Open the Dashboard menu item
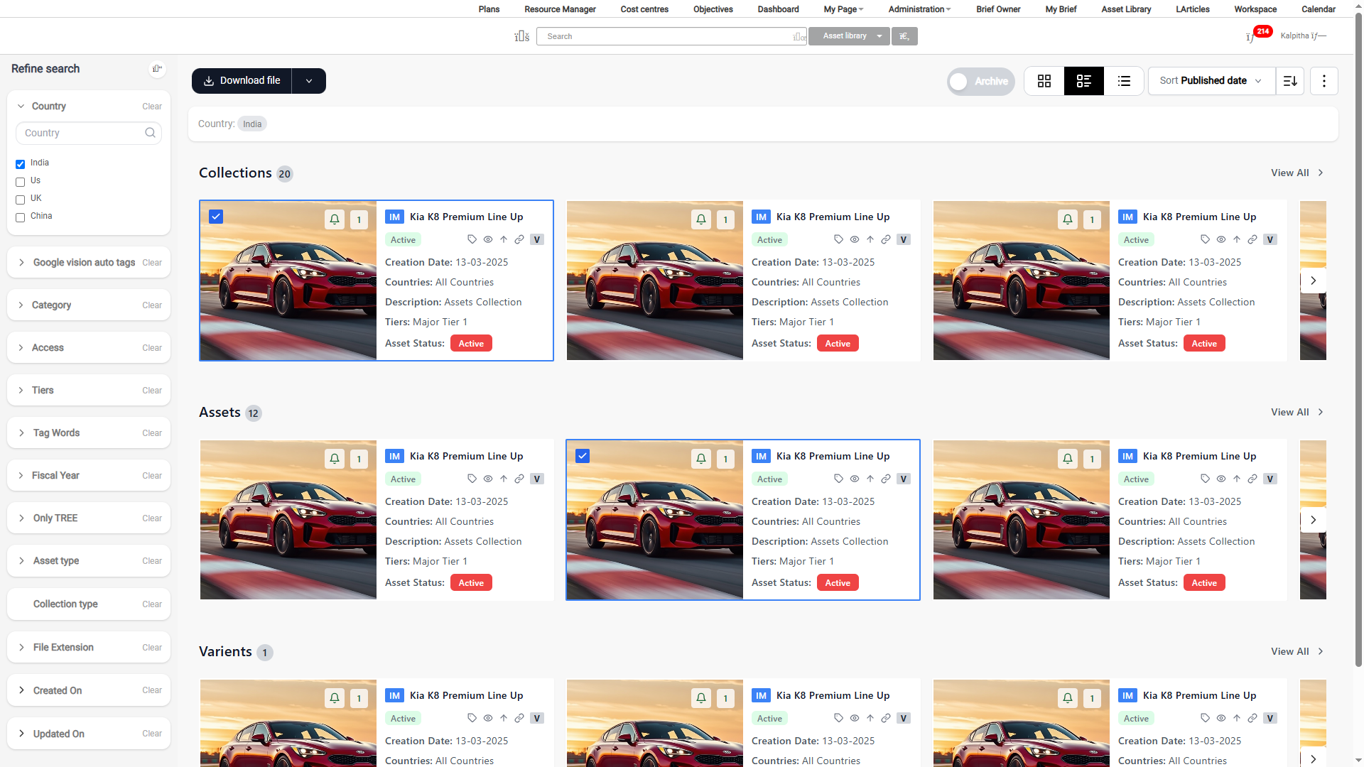The image size is (1364, 767). tap(778, 9)
